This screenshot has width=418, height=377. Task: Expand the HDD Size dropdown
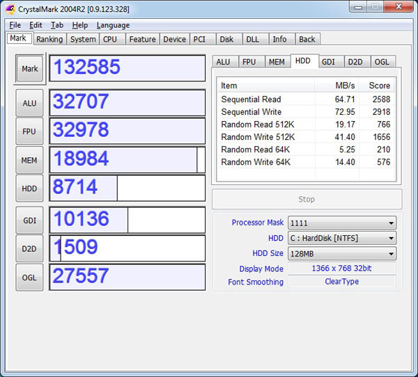pyautogui.click(x=342, y=253)
